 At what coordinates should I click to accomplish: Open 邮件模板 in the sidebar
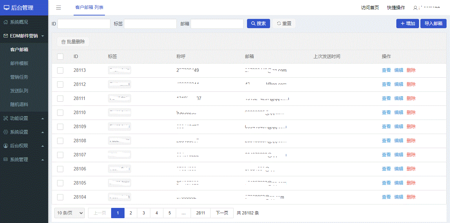(19, 63)
